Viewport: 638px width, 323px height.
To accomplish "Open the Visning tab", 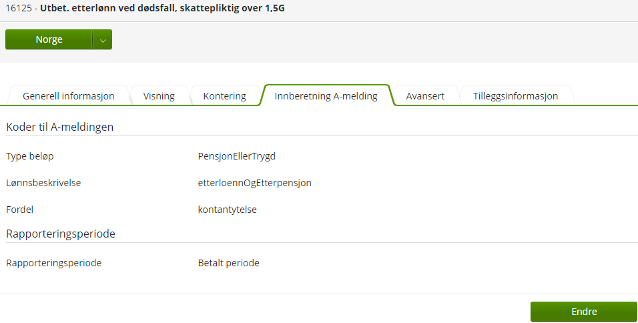I will point(159,96).
